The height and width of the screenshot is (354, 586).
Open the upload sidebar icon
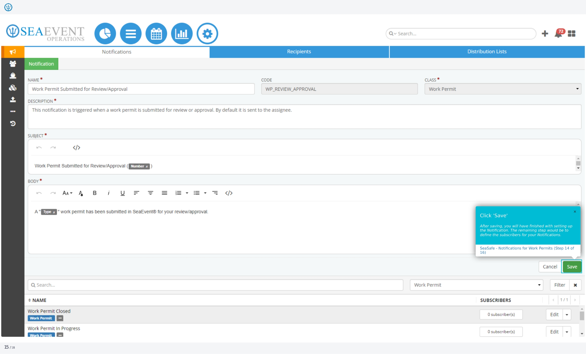(13, 99)
